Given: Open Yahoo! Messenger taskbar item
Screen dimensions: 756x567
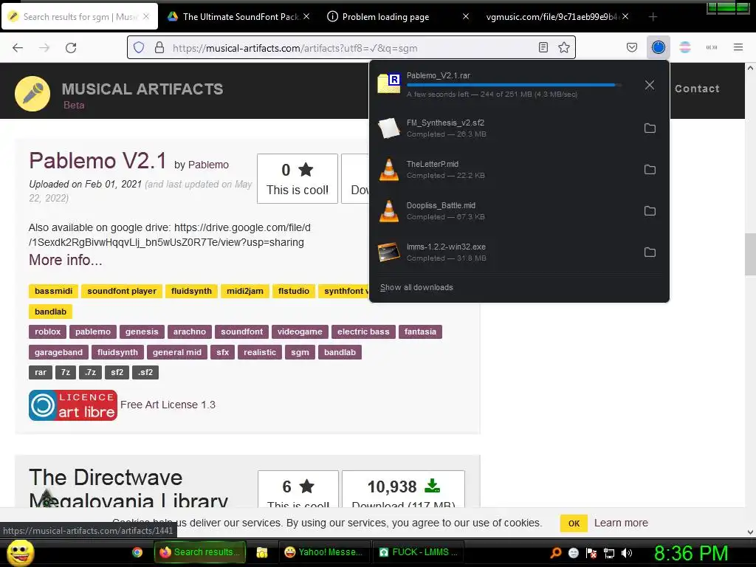Looking at the screenshot, I should click(x=324, y=552).
